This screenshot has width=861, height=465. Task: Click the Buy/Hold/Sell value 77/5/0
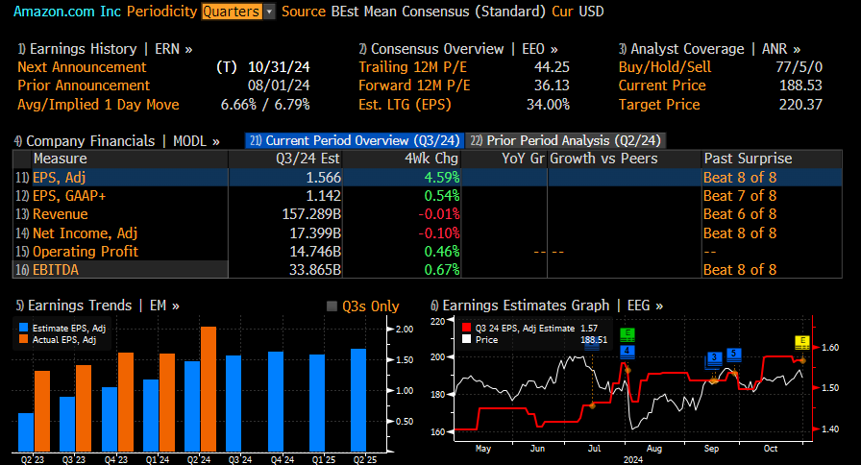799,67
